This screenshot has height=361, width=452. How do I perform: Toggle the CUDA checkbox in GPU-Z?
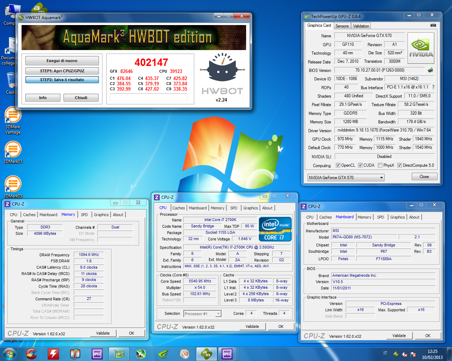pyautogui.click(x=360, y=165)
